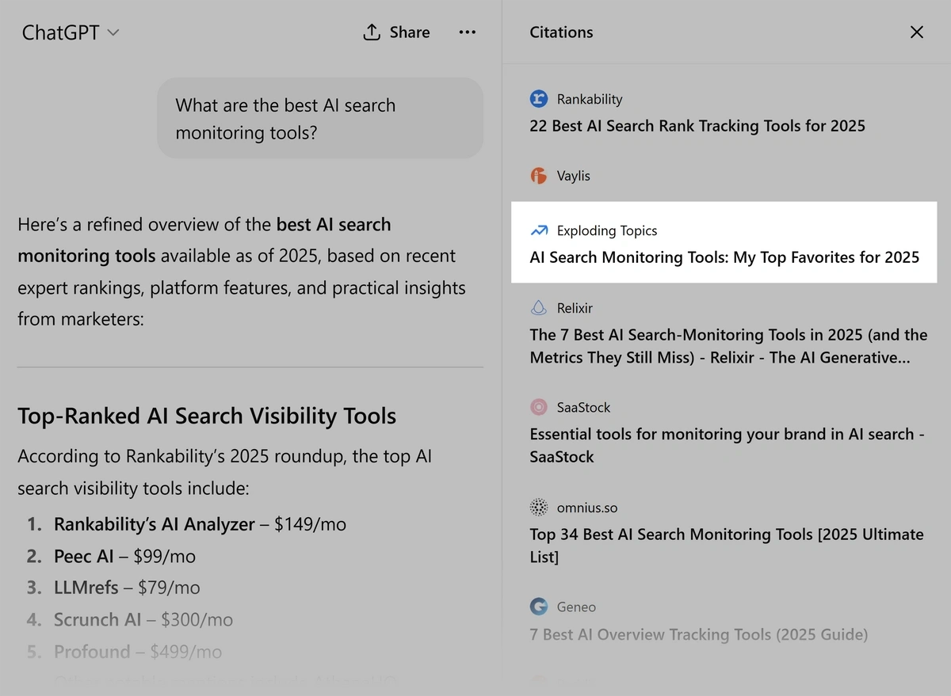Click the omnius.so source name

[586, 507]
